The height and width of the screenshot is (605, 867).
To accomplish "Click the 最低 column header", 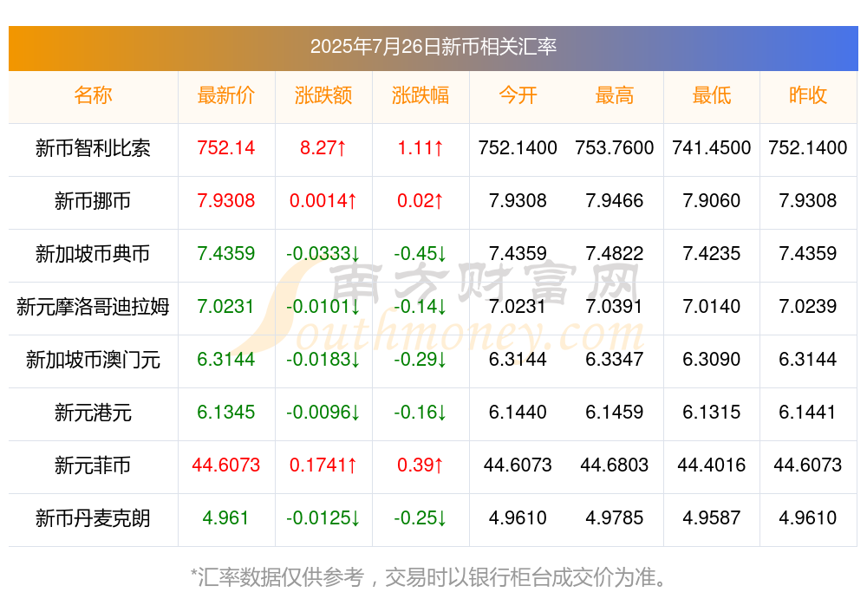I will 712,95.
